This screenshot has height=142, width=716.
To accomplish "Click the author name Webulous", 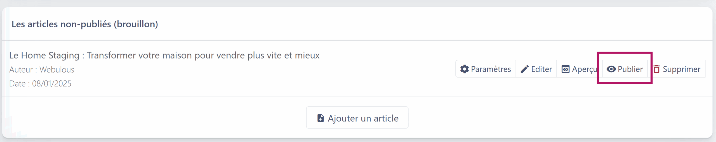I will [57, 69].
